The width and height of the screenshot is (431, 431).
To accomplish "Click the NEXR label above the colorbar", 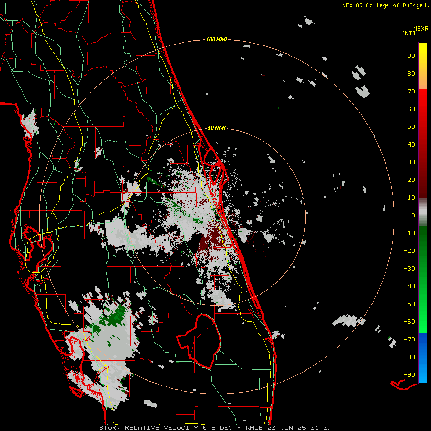I will [x=420, y=29].
